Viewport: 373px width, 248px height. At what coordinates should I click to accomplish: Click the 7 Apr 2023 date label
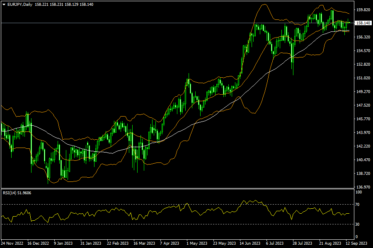pos(170,243)
